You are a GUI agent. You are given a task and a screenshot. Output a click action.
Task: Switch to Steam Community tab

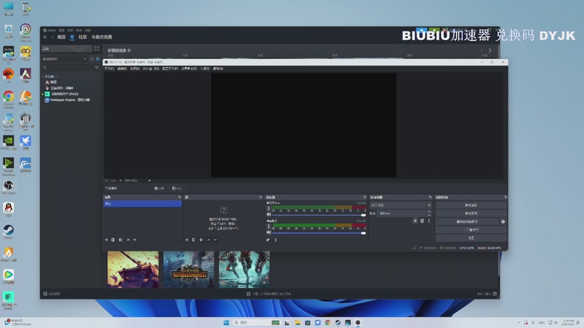82,37
